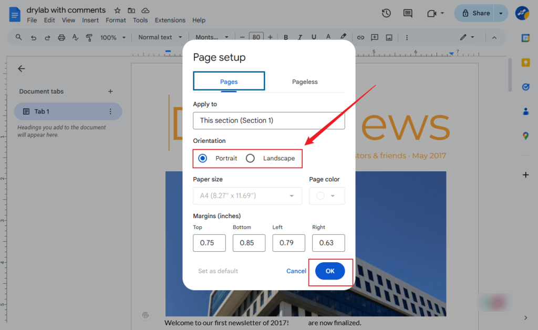Image resolution: width=538 pixels, height=330 pixels.
Task: Open the Paper size dropdown
Action: (247, 195)
